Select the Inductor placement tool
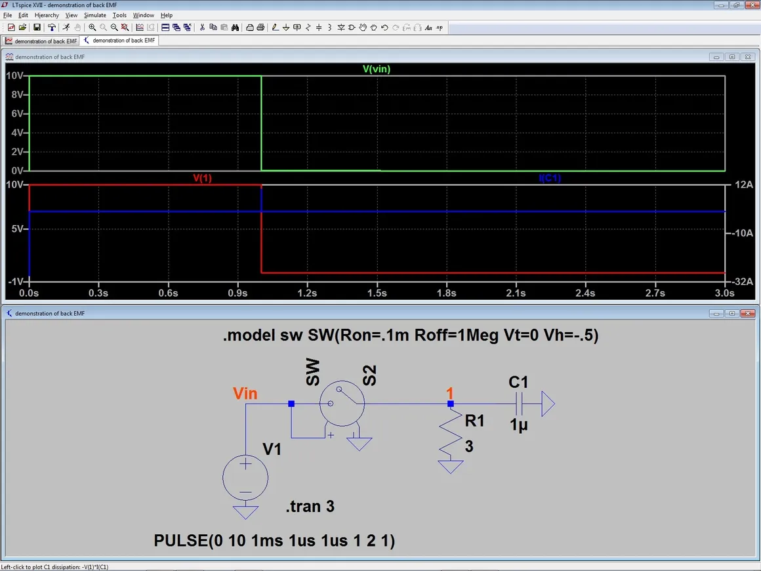 click(331, 28)
